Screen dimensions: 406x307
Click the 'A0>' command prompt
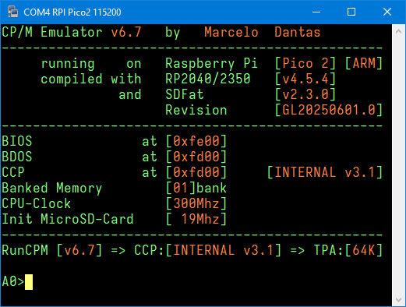click(13, 281)
